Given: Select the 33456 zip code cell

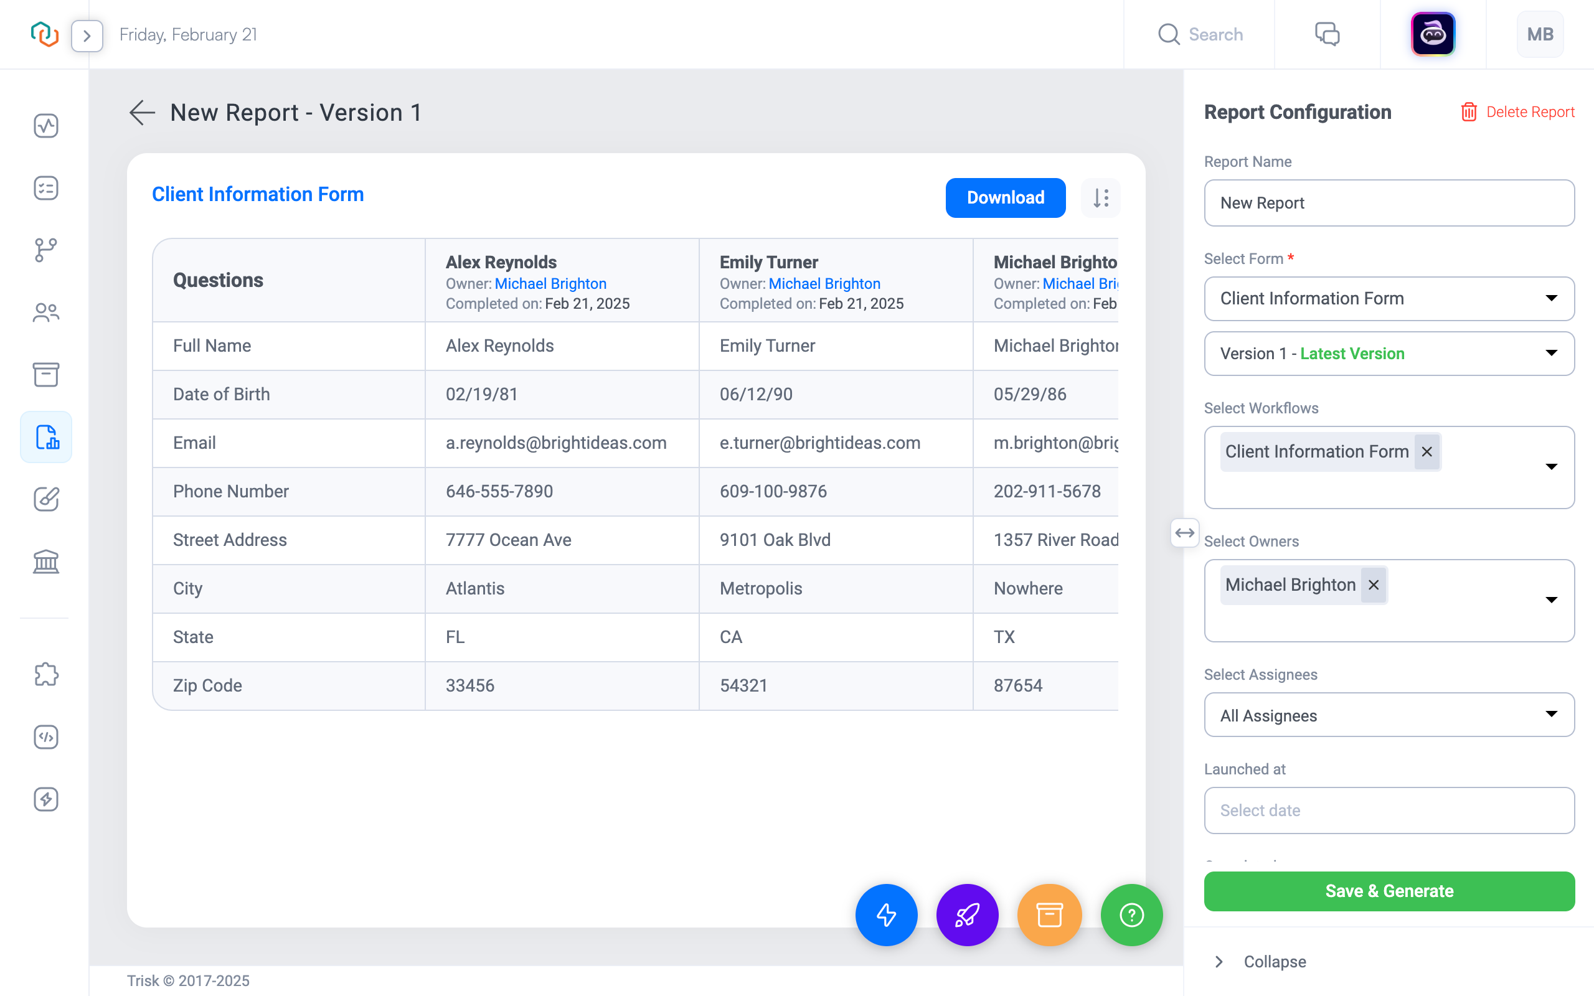Looking at the screenshot, I should coord(562,686).
